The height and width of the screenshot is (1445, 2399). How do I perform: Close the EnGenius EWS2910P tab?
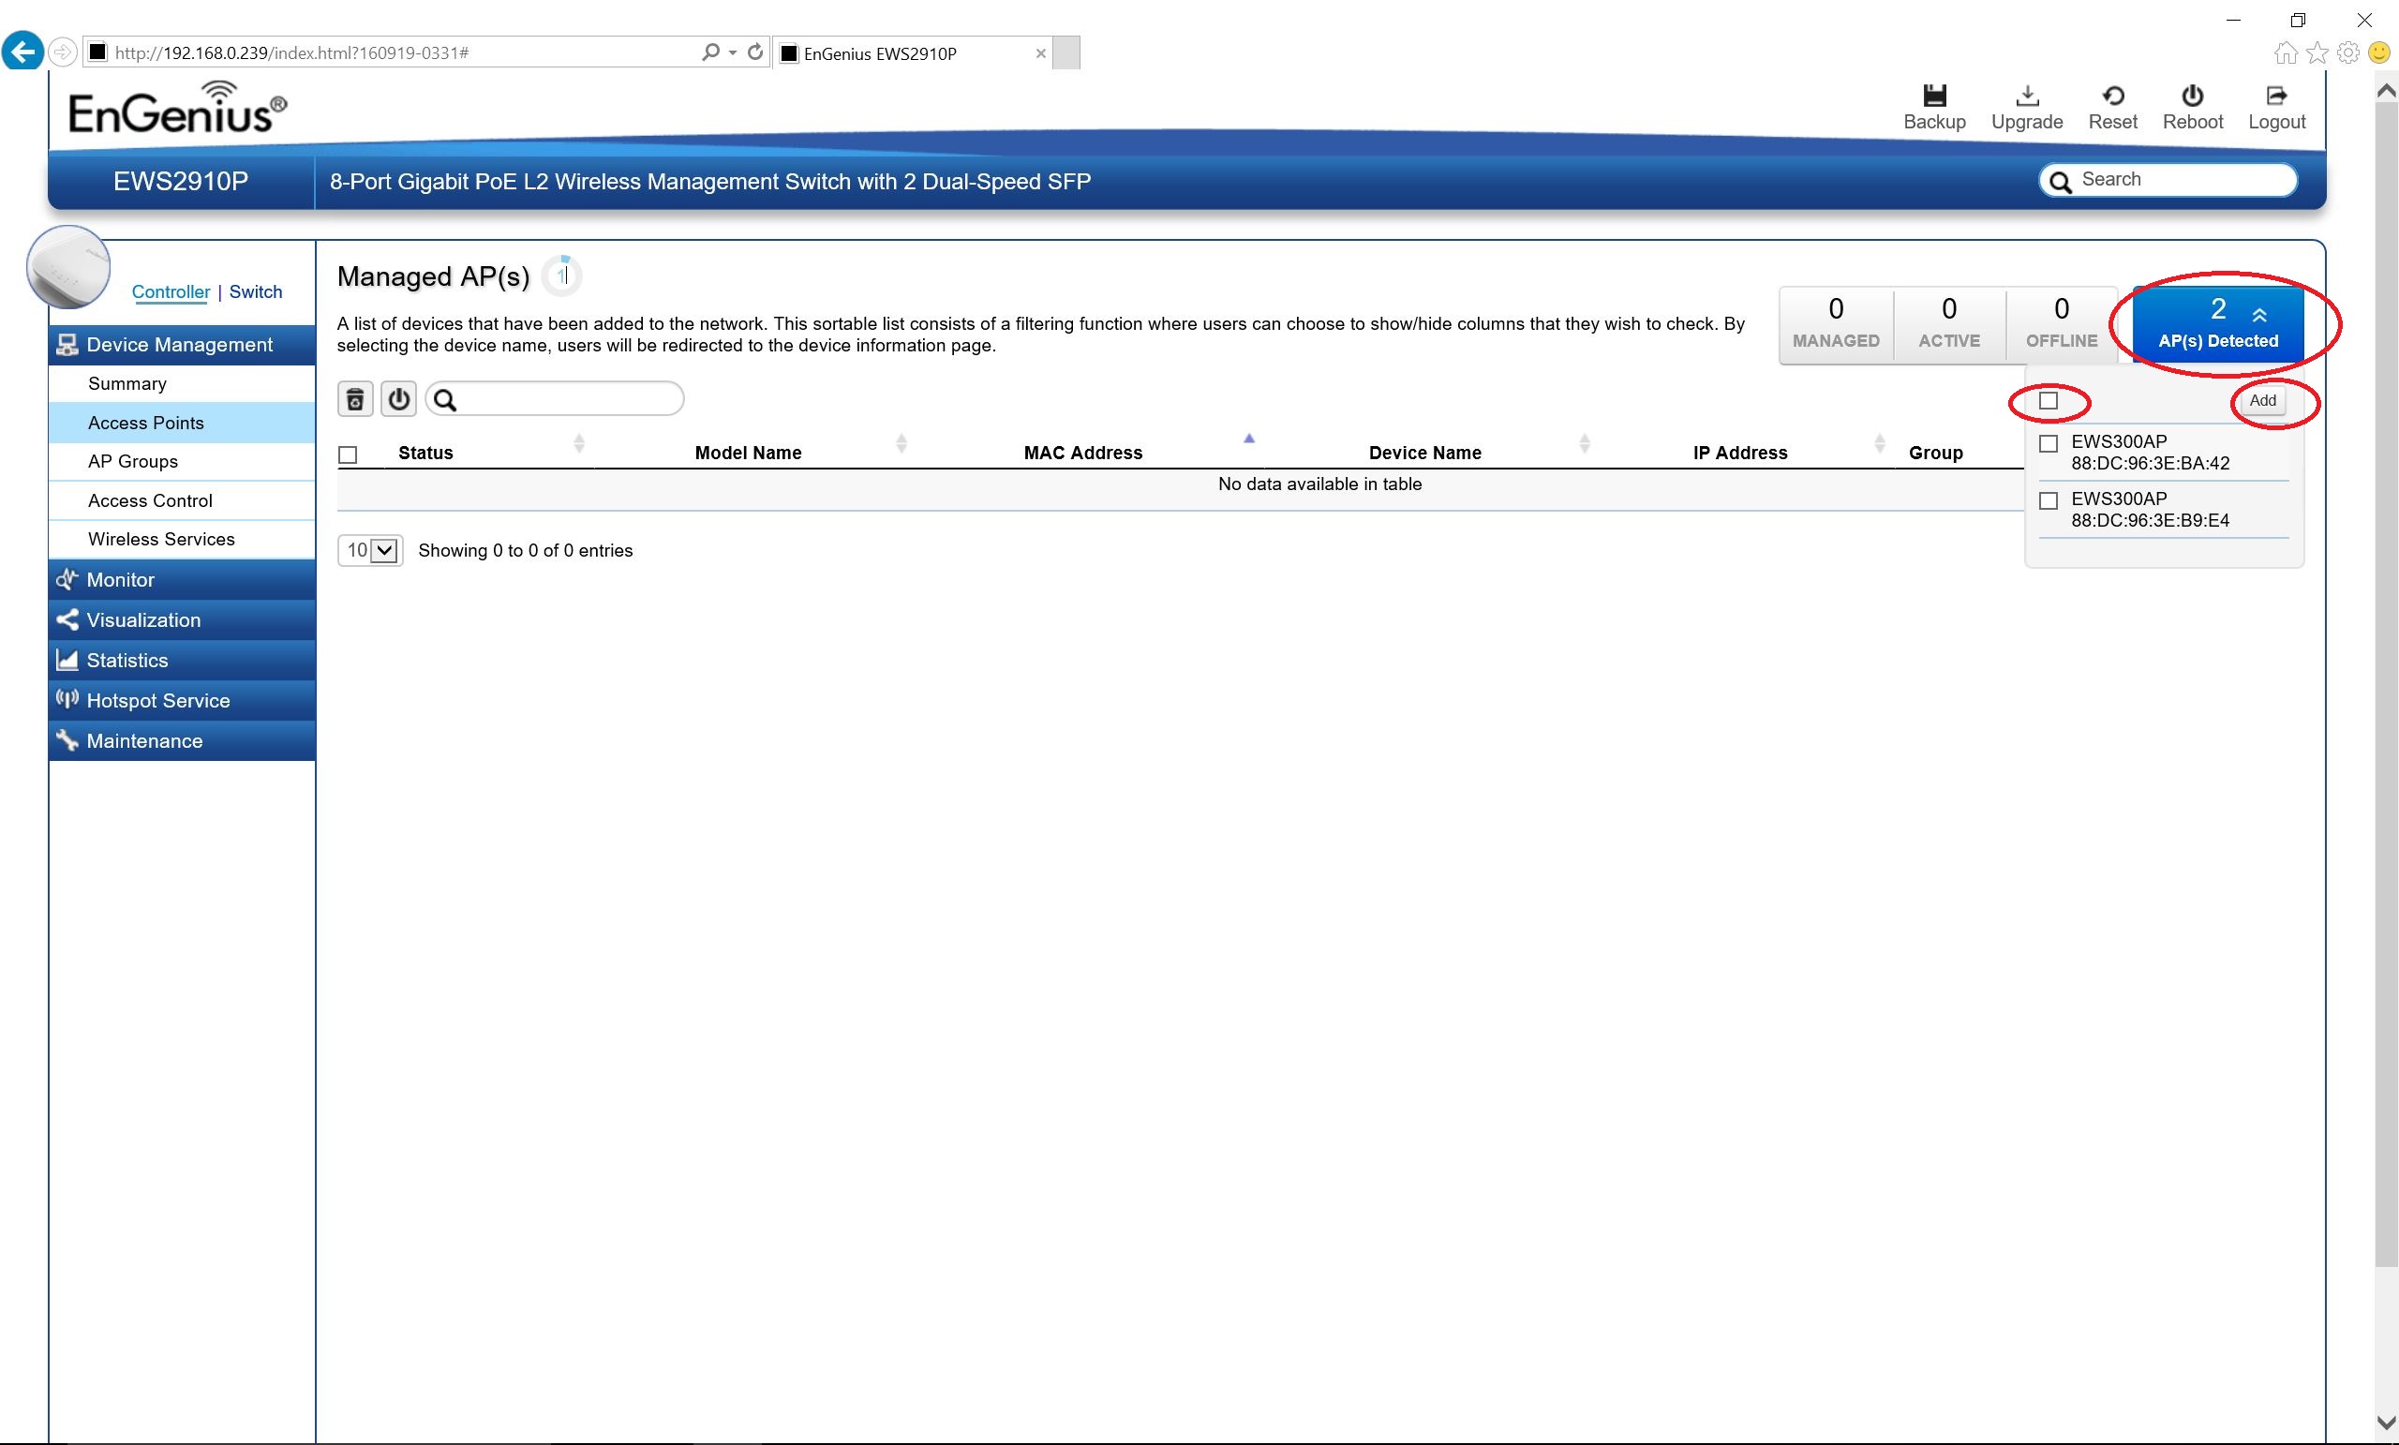tap(1041, 53)
